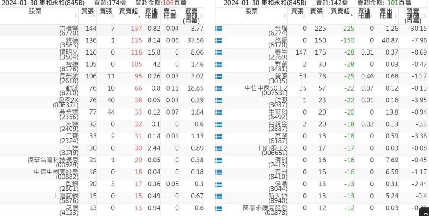Click the 勤誠 (8210) stock name
This screenshot has height=216, width=429.
[69, 90]
